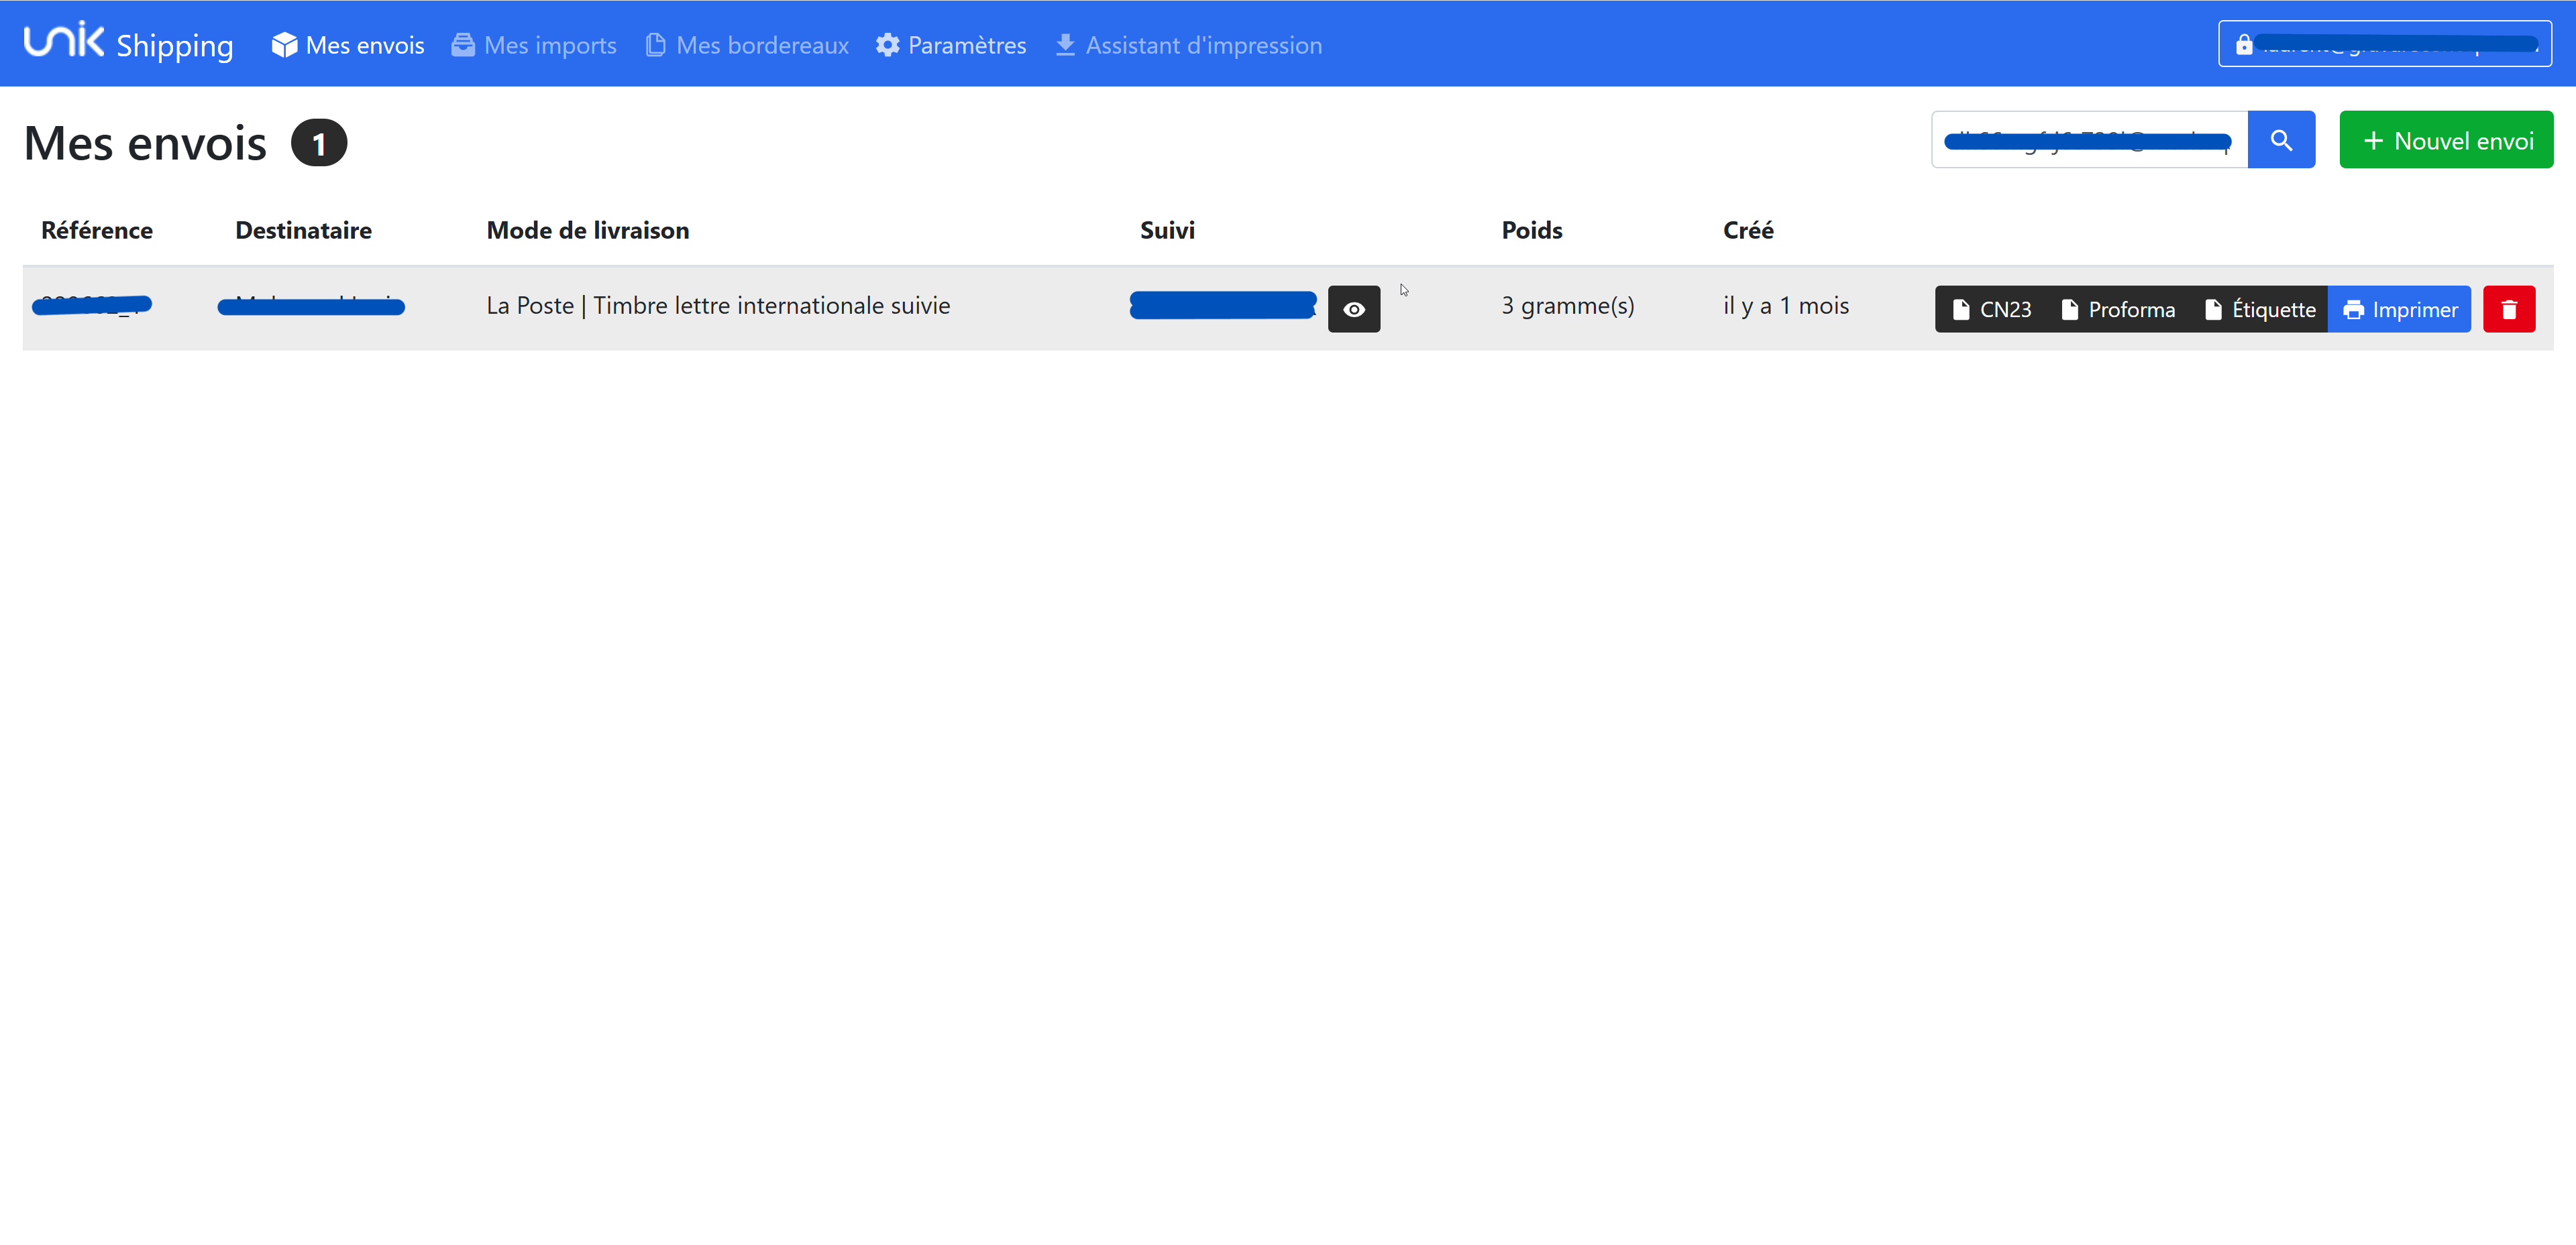
Task: Open the Mes envois menu item
Action: coord(348,45)
